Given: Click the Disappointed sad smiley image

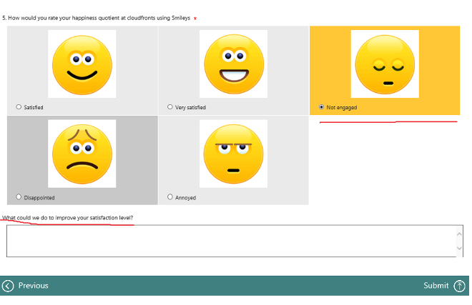Looking at the screenshot, I should tap(82, 154).
